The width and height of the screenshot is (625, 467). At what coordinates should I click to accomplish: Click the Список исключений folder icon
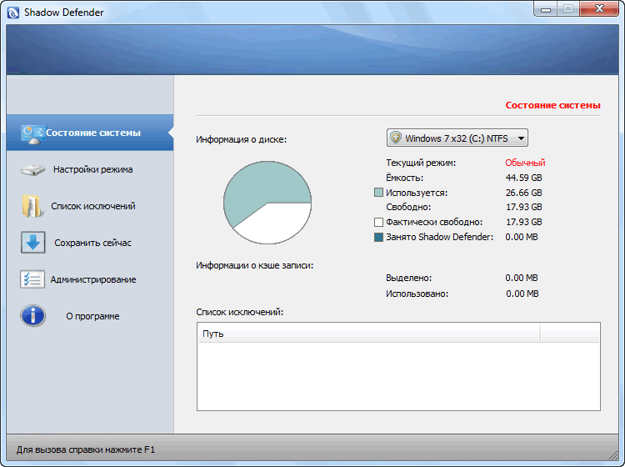click(x=32, y=206)
